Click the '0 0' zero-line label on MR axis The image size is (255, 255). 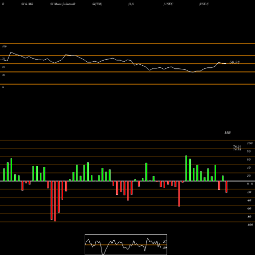(x=250, y=184)
